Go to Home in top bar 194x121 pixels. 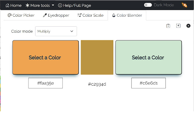pos(14,5)
